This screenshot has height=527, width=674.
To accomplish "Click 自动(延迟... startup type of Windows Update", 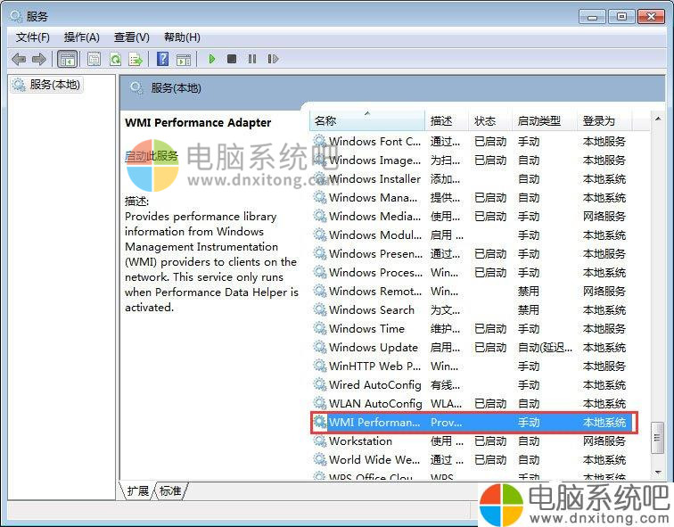I will (x=545, y=348).
